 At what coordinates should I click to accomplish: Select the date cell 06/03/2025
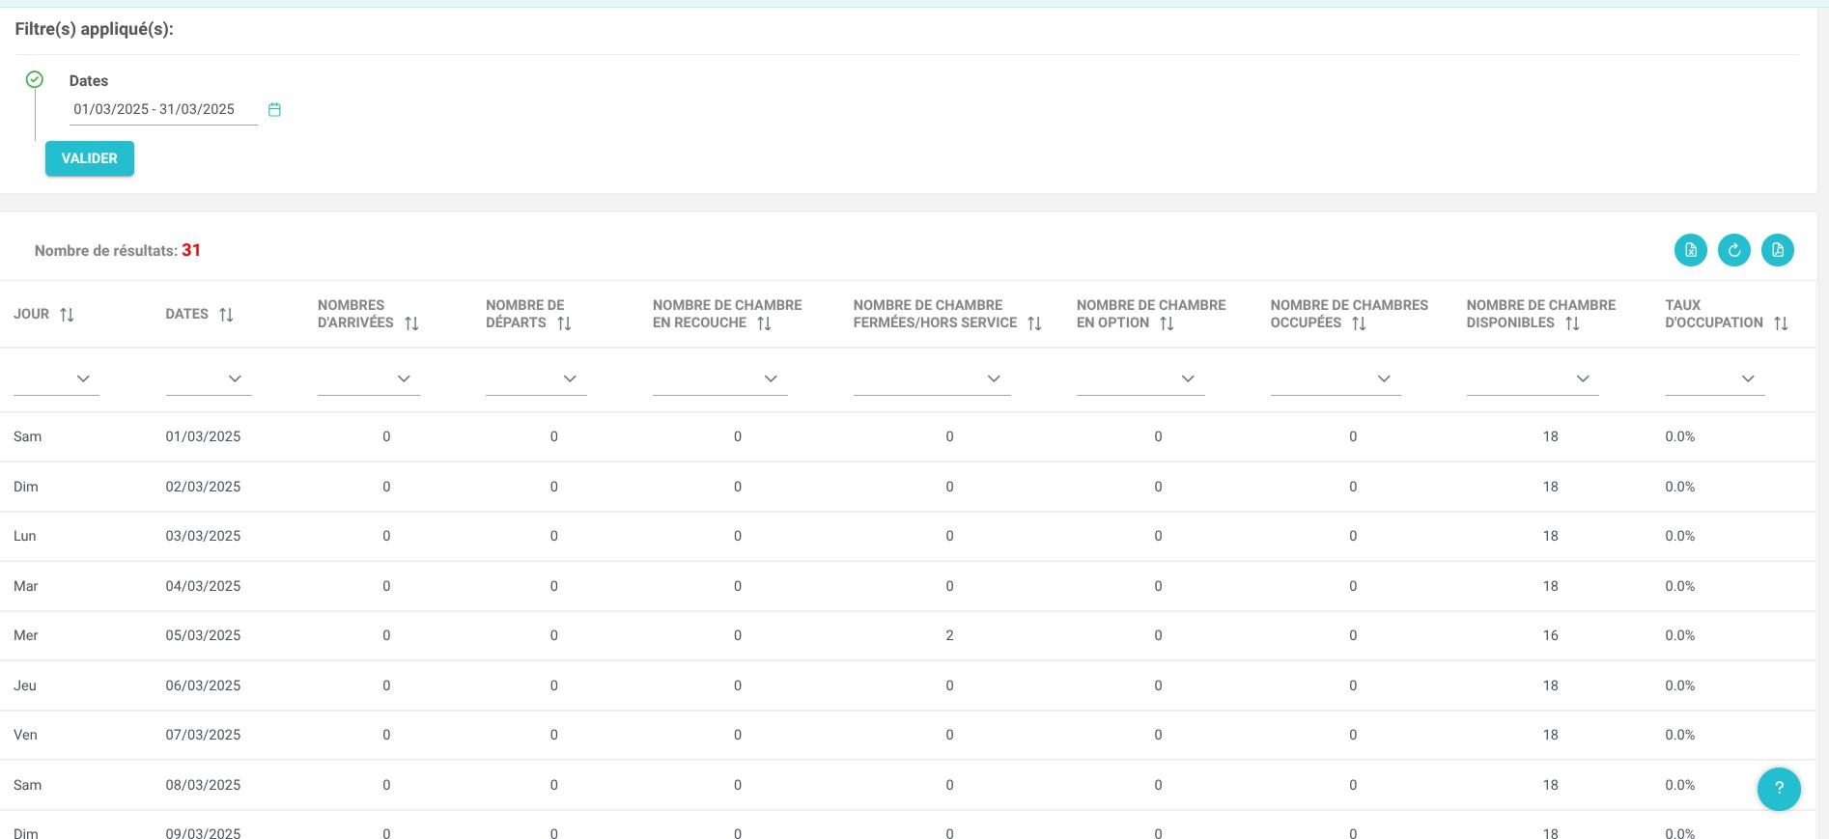[x=203, y=685]
